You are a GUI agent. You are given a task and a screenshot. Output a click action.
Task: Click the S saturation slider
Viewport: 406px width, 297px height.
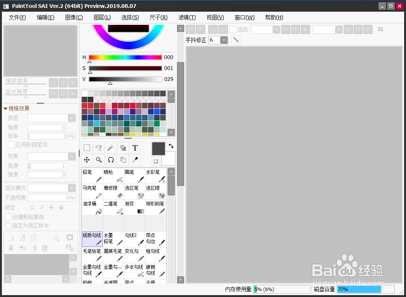(125, 68)
